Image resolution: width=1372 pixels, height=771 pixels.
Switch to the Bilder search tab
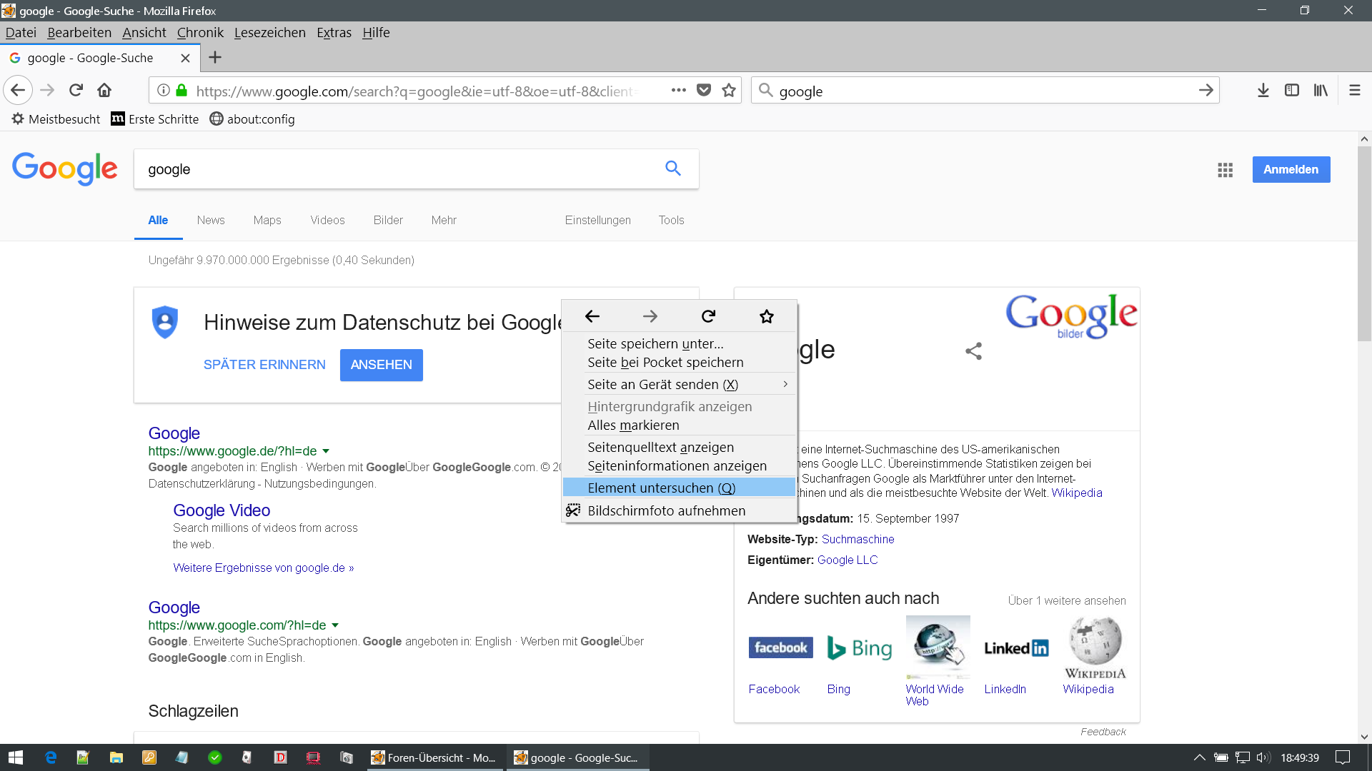click(x=387, y=220)
